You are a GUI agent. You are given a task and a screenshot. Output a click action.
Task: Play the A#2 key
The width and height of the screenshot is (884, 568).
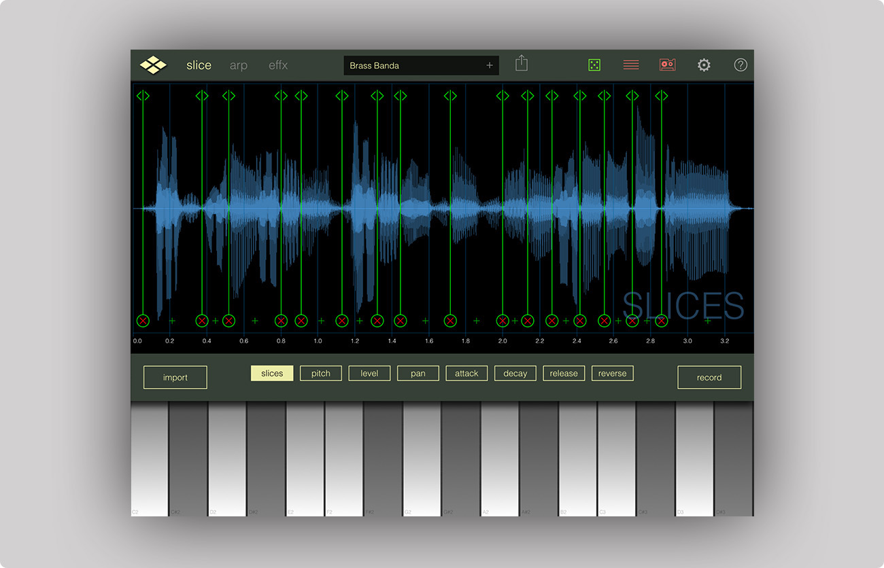click(539, 459)
